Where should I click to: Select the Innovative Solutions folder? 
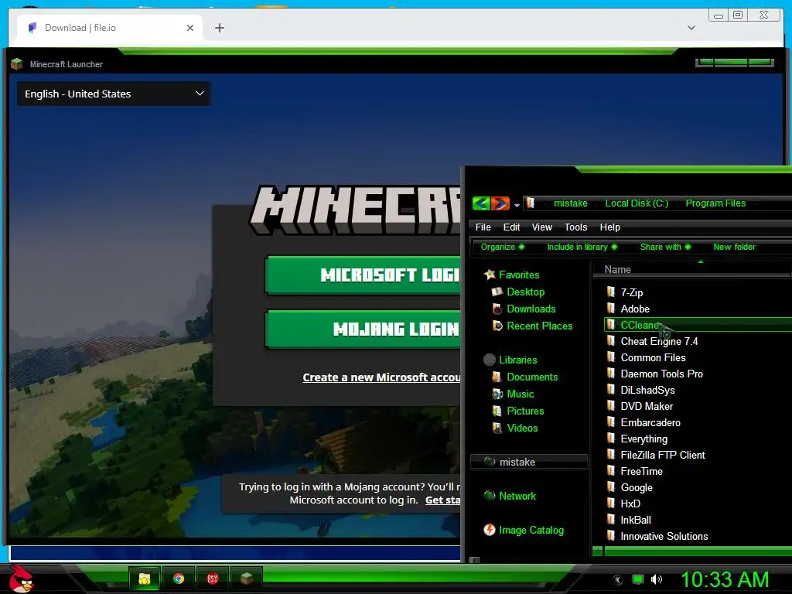coord(664,537)
